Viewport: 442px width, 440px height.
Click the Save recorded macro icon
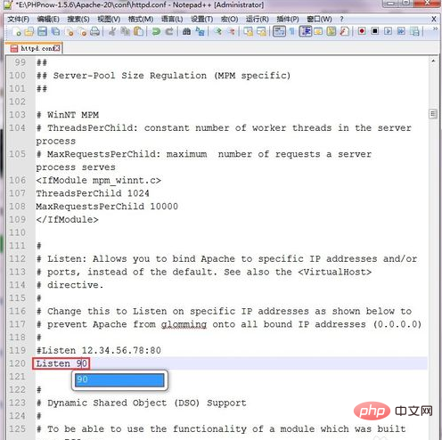tap(414, 31)
